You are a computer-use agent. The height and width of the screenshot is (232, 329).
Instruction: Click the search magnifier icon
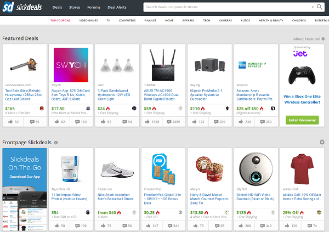pos(319,7)
